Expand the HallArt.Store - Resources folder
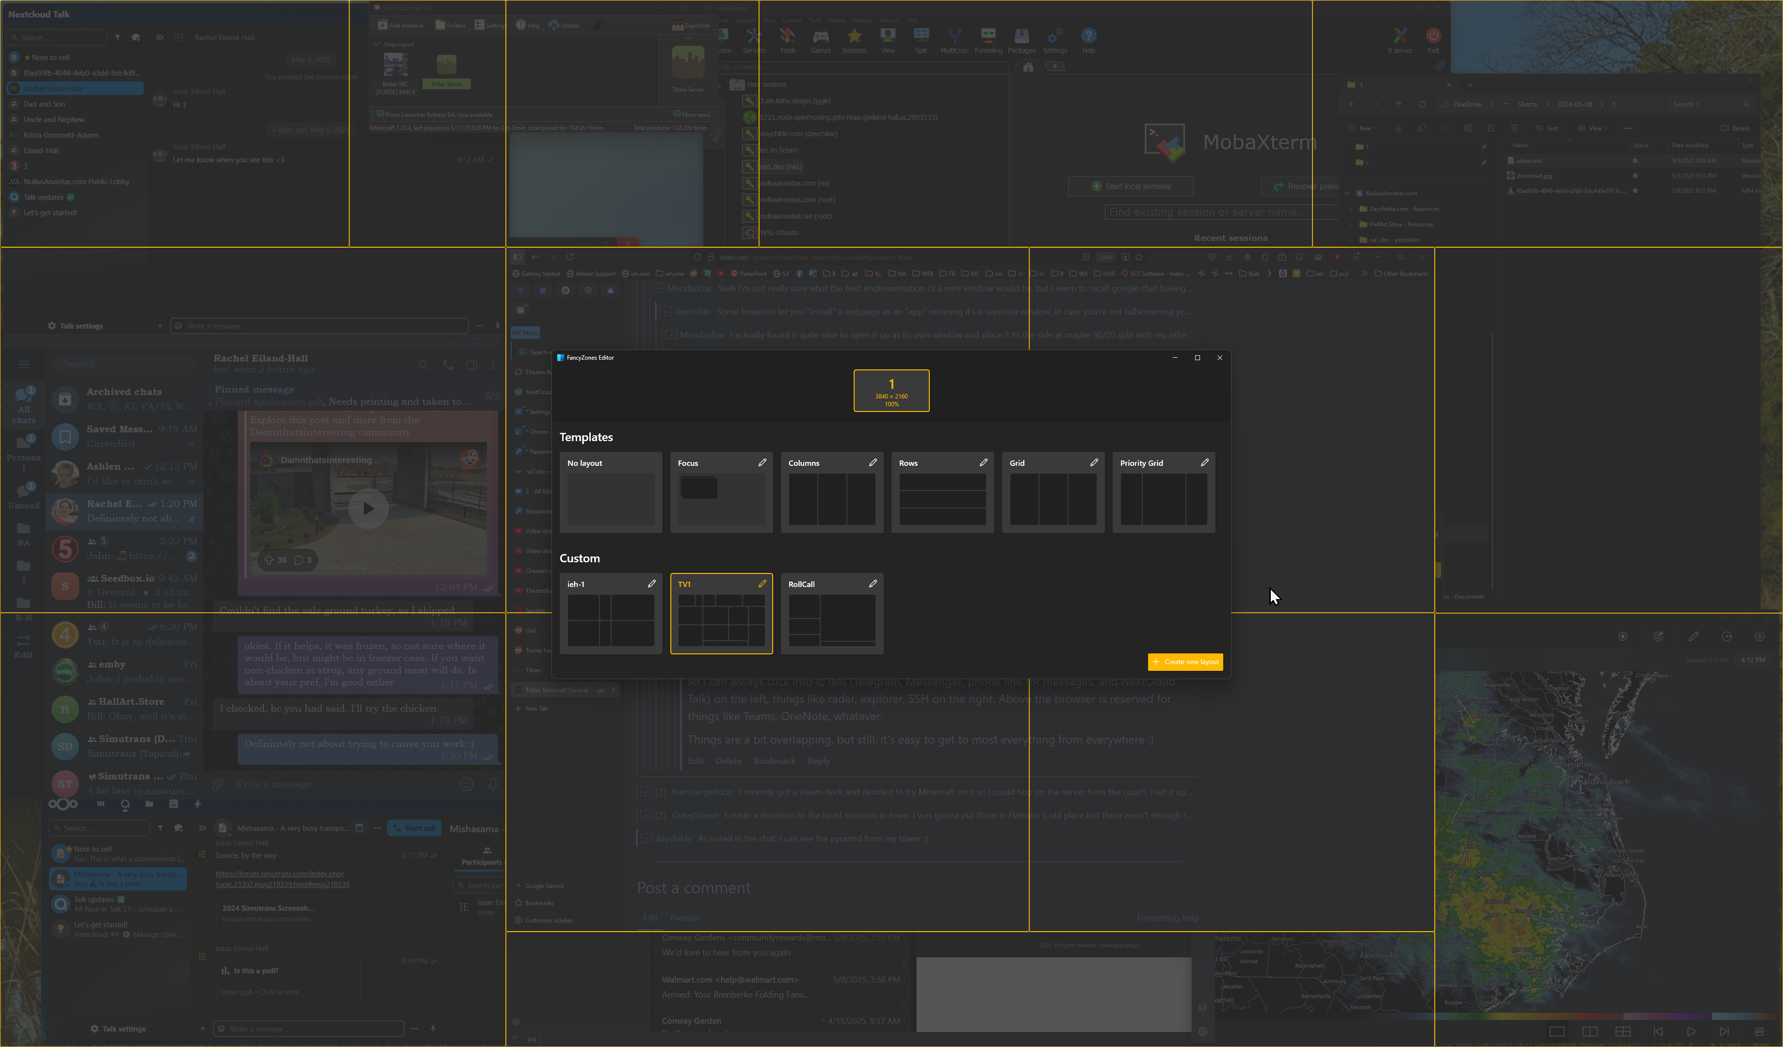Viewport: 1783px width, 1047px height. [x=1351, y=224]
